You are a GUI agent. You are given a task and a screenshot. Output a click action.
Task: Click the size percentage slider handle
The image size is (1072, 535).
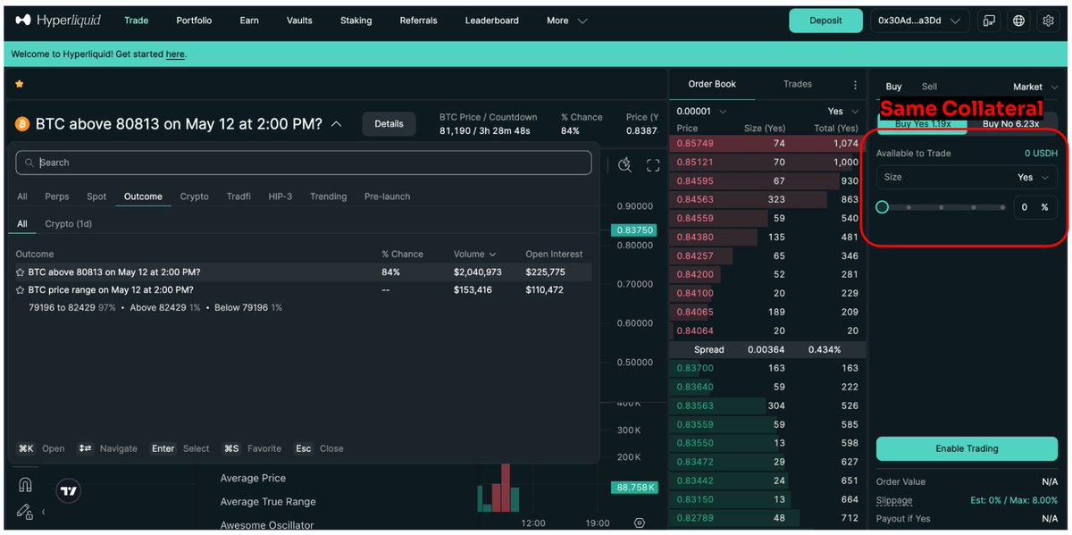[x=882, y=207]
